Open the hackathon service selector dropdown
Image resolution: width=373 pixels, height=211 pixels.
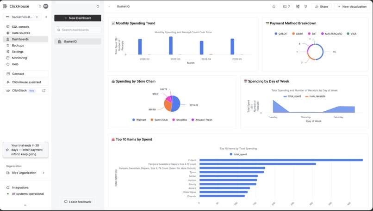tap(22, 17)
